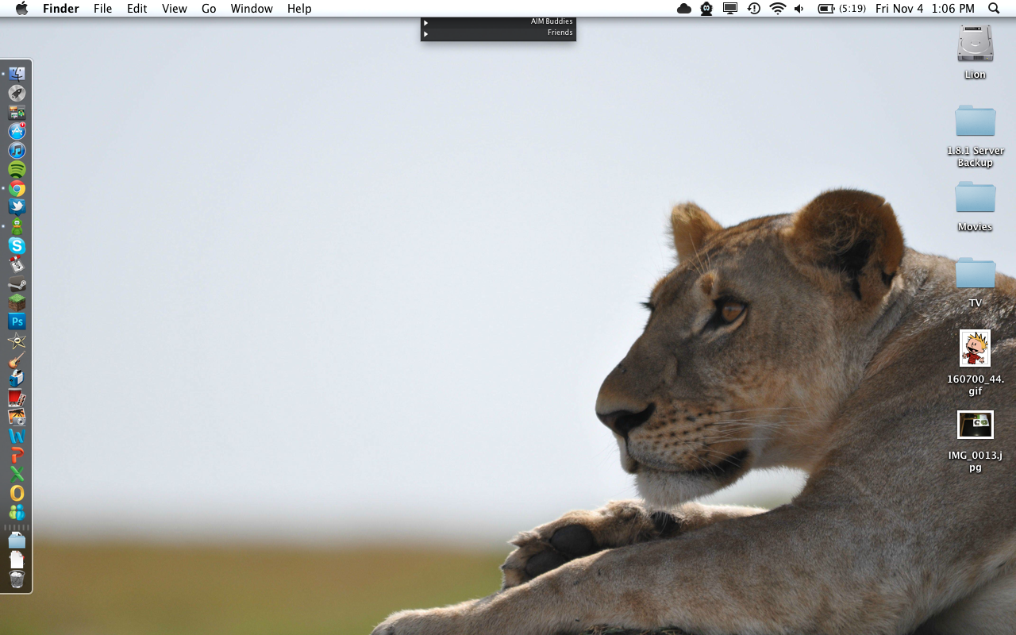
Task: Open the Finder menu
Action: [x=61, y=9]
